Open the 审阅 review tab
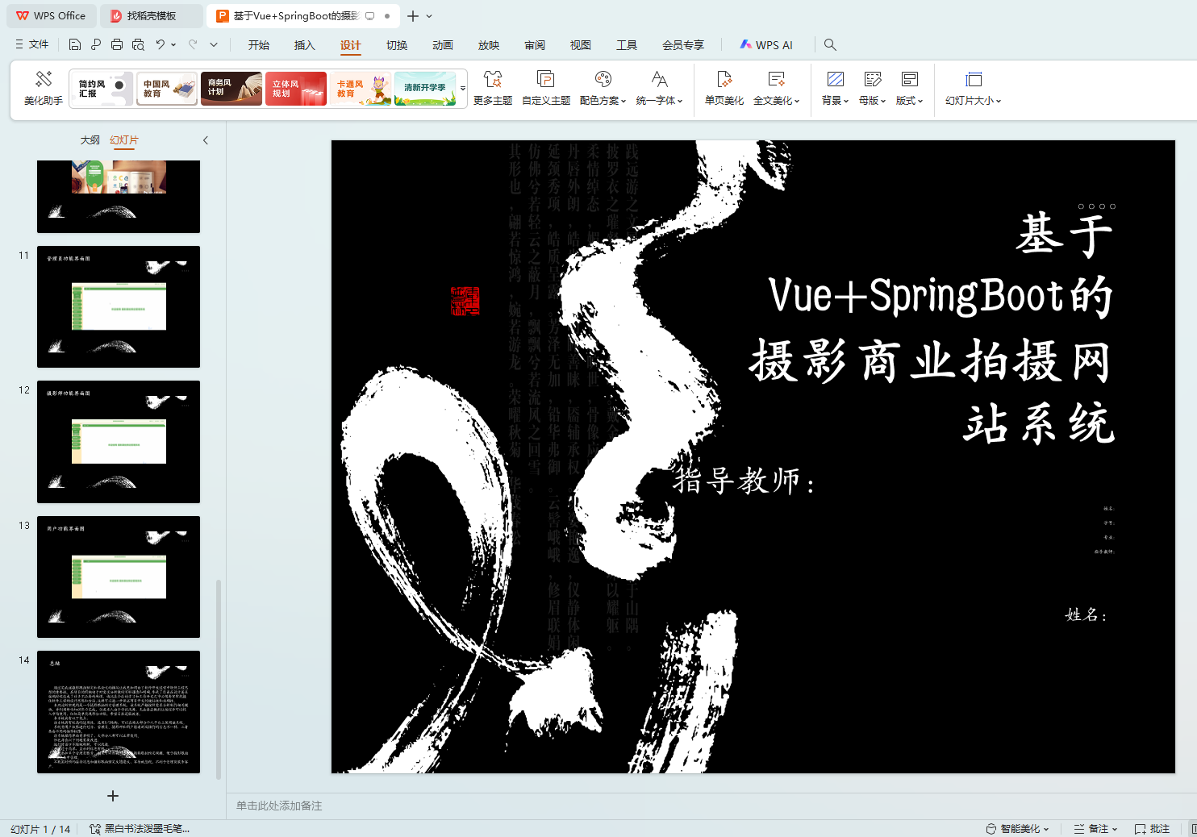The image size is (1197, 837). pyautogui.click(x=535, y=45)
